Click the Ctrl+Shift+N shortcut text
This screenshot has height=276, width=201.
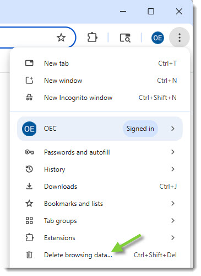[x=157, y=98]
